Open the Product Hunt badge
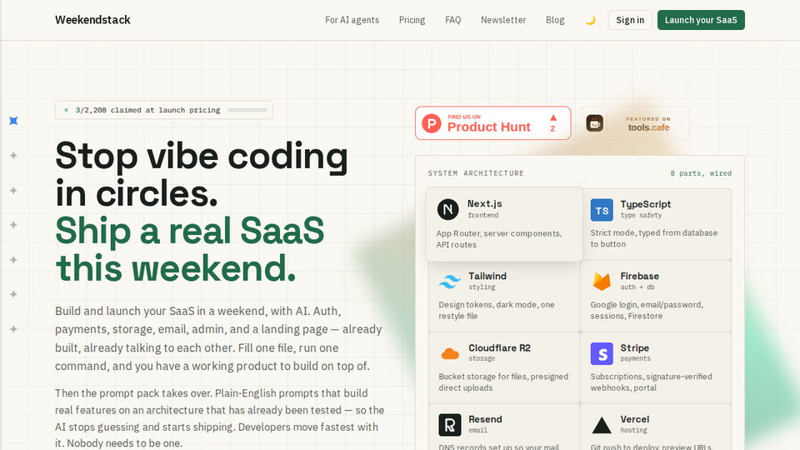 tap(492, 123)
